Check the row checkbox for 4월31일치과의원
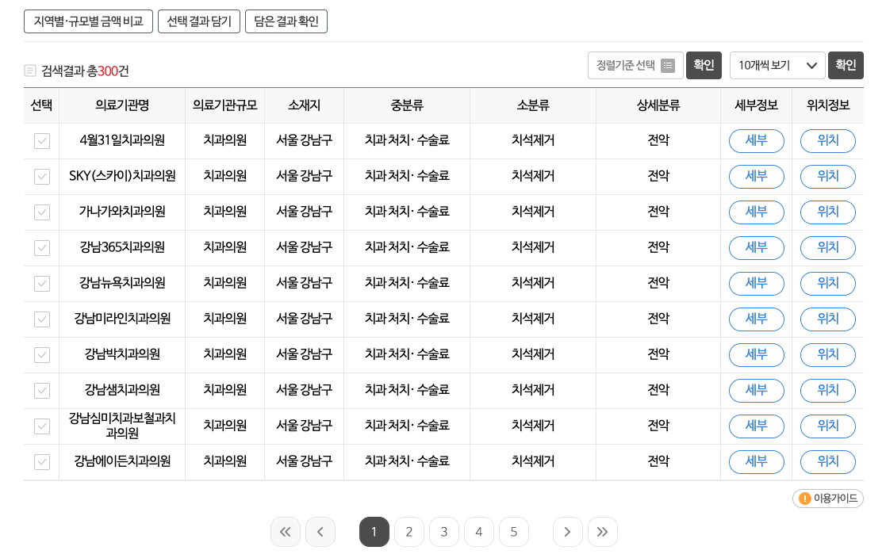This screenshot has width=886, height=558. point(41,141)
